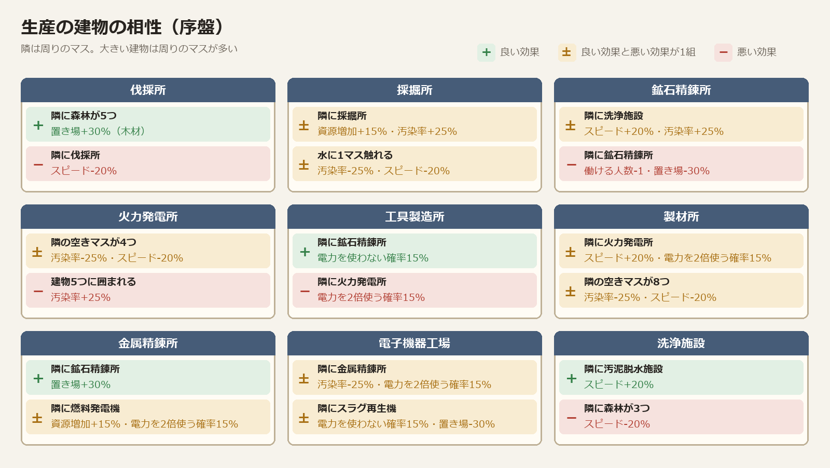The width and height of the screenshot is (830, 468).
Task: Click plus-minus icon beside 隣に採掘所
Action: [304, 125]
